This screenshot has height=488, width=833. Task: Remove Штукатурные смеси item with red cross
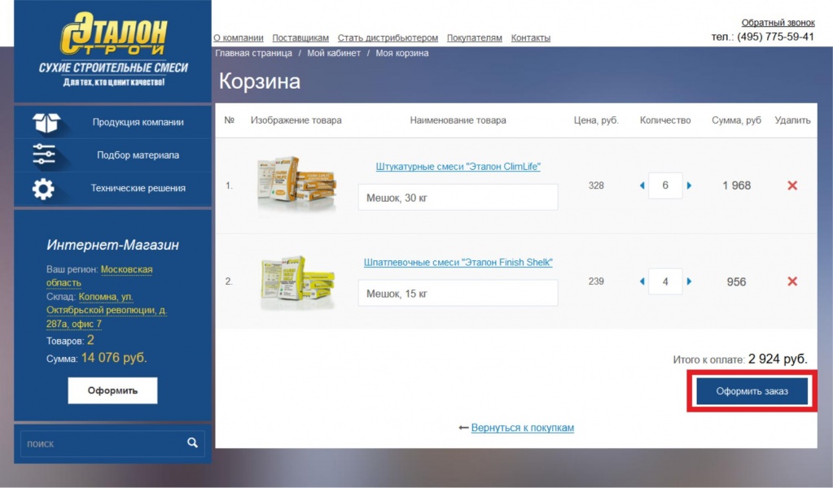pyautogui.click(x=792, y=185)
